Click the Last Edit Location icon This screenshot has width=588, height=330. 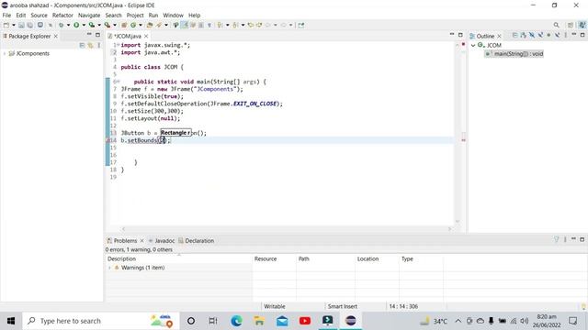(251, 25)
